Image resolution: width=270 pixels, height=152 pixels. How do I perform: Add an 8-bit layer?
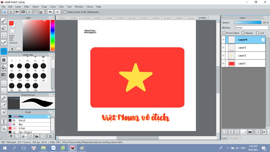[x=231, y=132]
